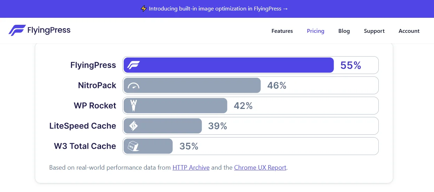The height and width of the screenshot is (192, 434).
Task: Click the white FlyingPress icon inside purple bar
Action: coord(133,65)
